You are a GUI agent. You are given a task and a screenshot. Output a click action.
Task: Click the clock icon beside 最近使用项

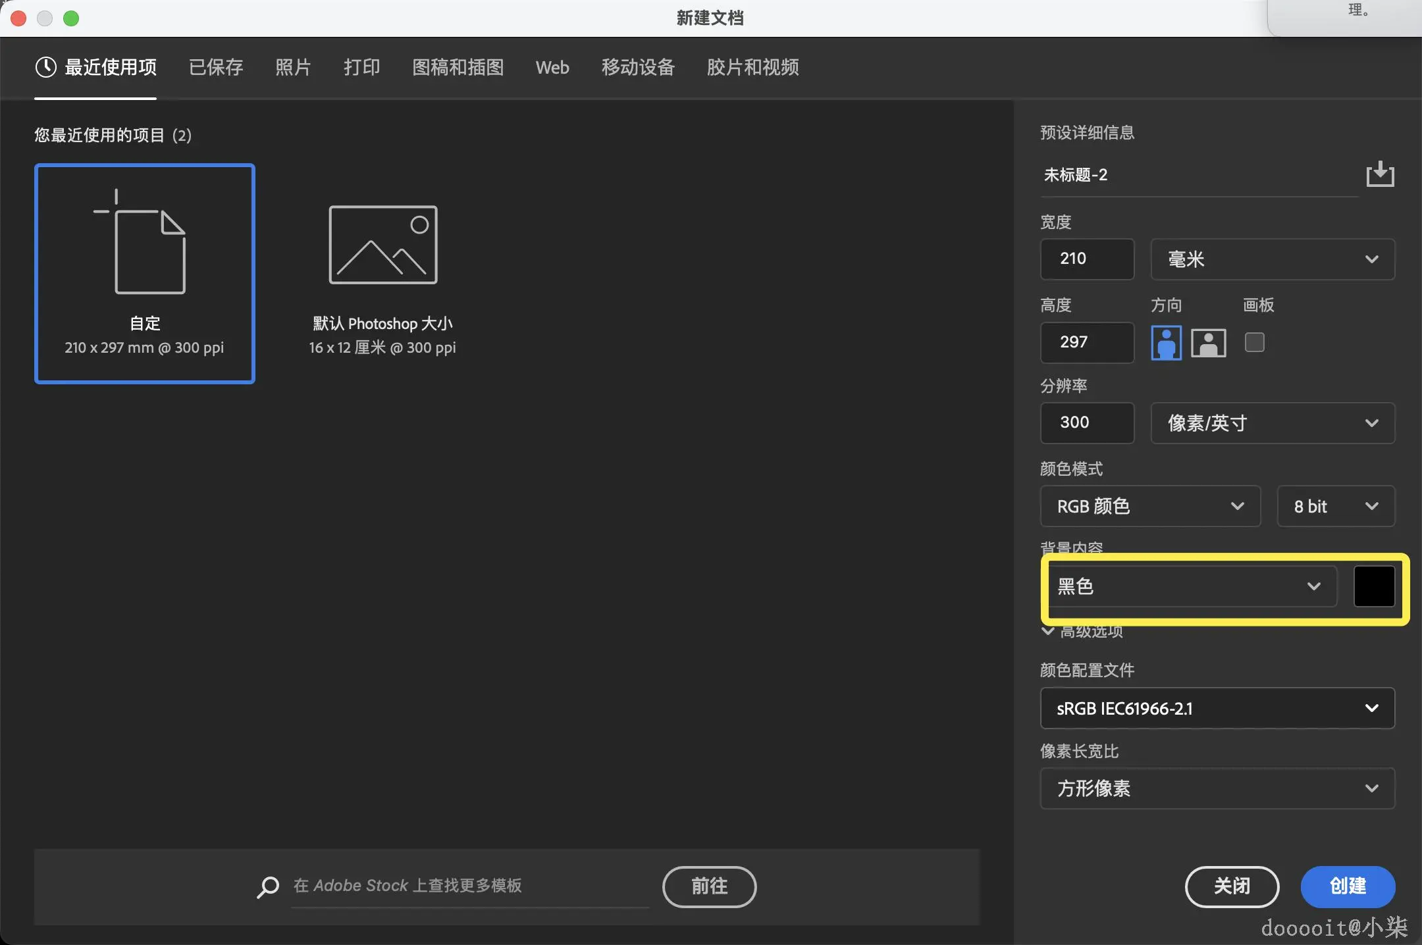click(45, 66)
